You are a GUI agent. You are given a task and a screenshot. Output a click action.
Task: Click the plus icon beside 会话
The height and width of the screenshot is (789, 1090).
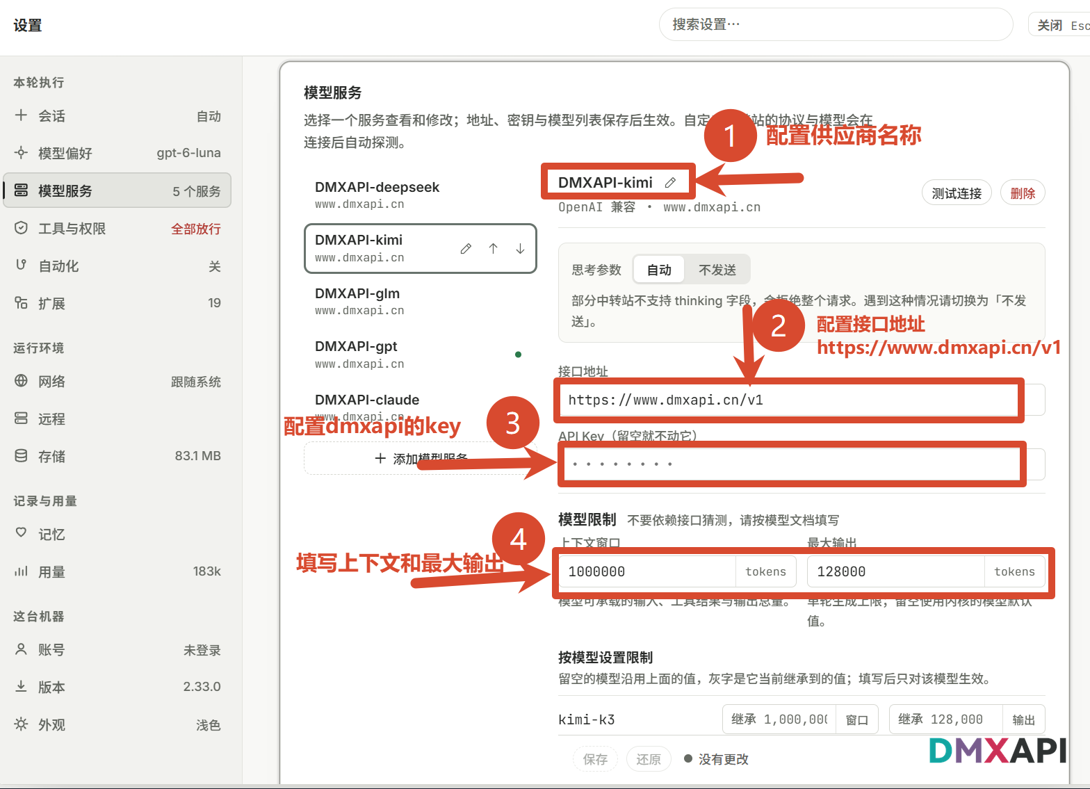pos(22,115)
